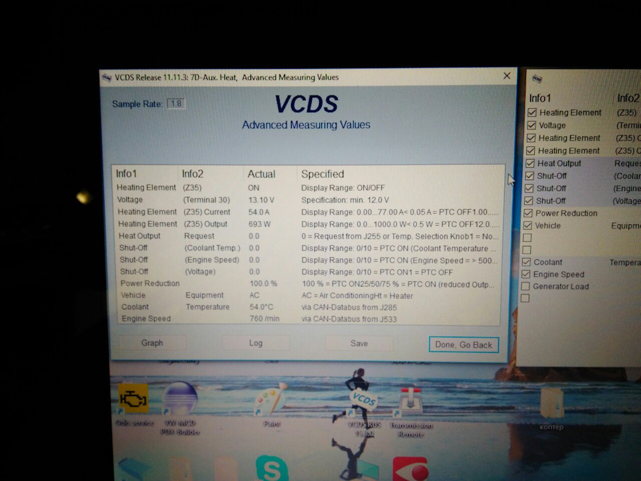Click the VCDS title bar application icon
This screenshot has width=641, height=481.
107,77
